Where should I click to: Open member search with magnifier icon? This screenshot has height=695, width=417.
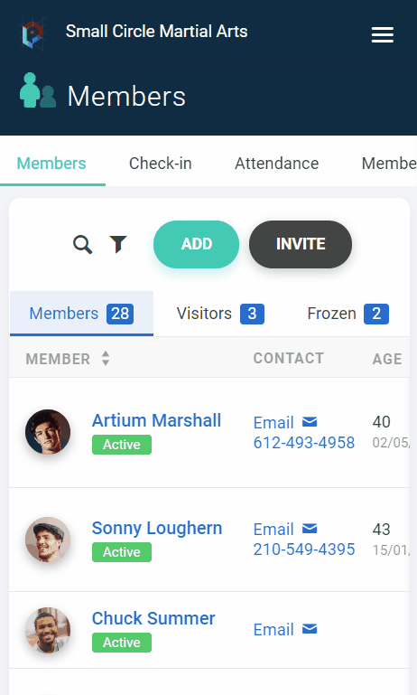[x=83, y=244]
